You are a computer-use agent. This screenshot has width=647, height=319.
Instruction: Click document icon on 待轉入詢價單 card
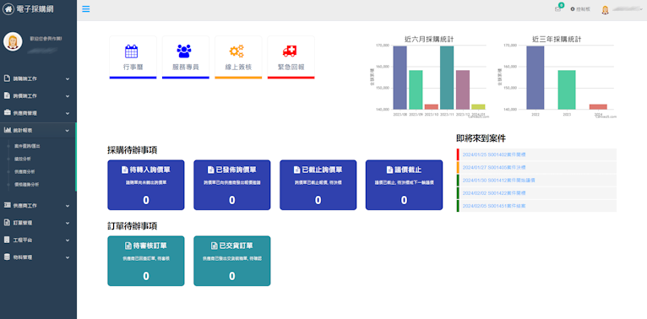[124, 170]
